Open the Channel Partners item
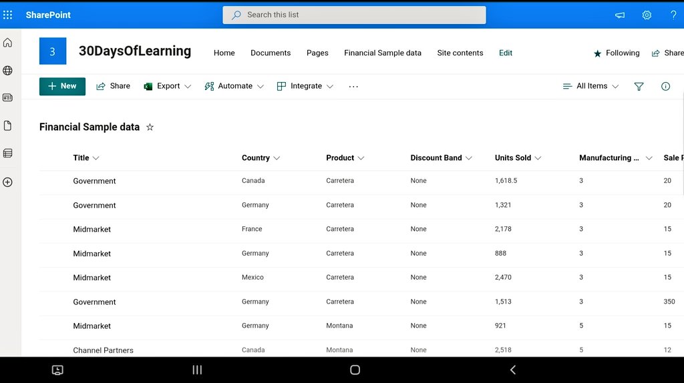The height and width of the screenshot is (383, 684). [x=103, y=350]
